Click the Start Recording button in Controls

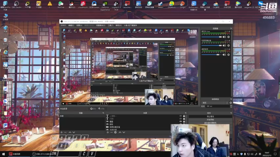(x=210, y=120)
